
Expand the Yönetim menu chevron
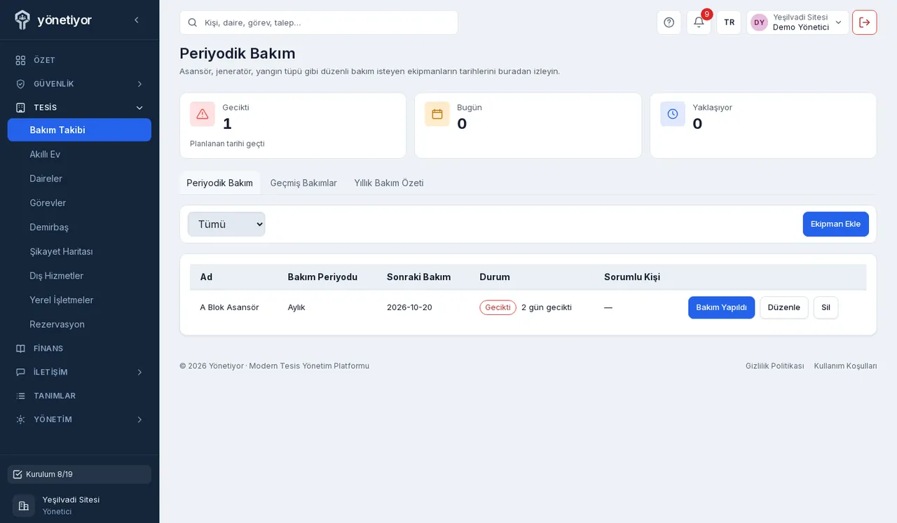(x=139, y=420)
